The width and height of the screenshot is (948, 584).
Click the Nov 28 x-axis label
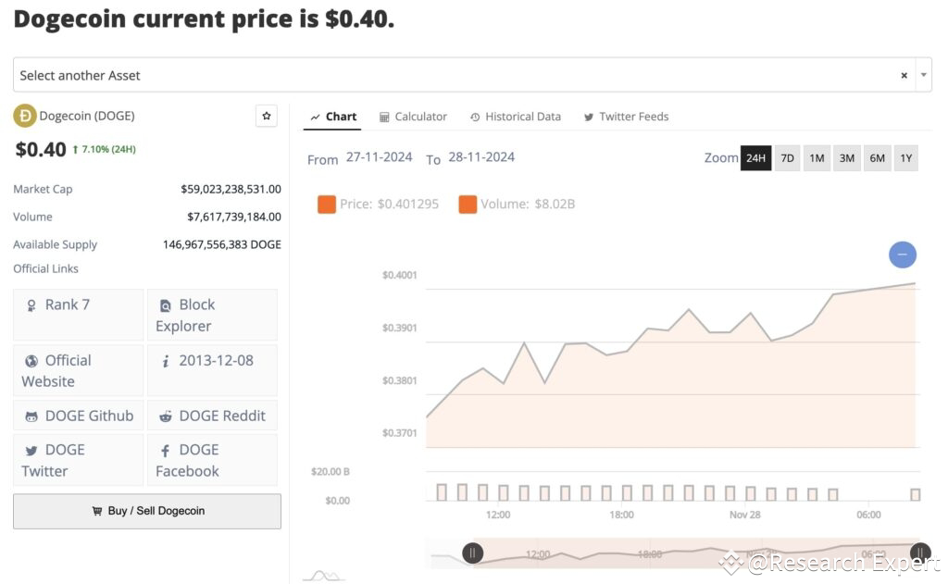745,515
